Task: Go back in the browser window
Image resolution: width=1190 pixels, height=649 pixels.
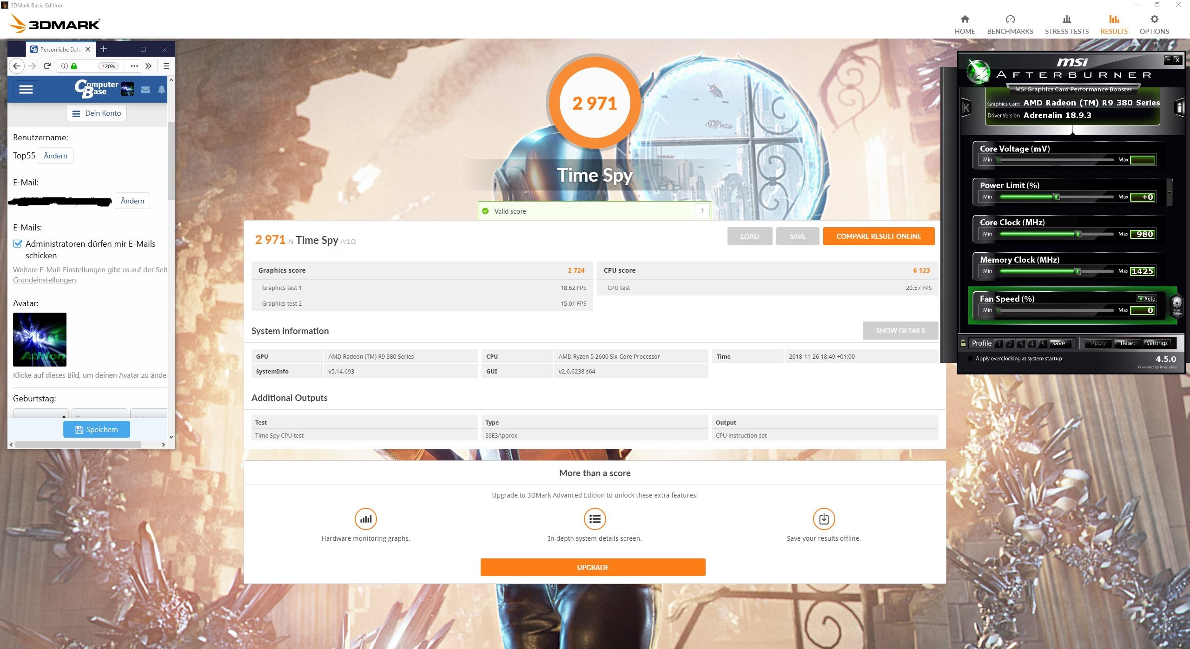Action: click(x=17, y=66)
